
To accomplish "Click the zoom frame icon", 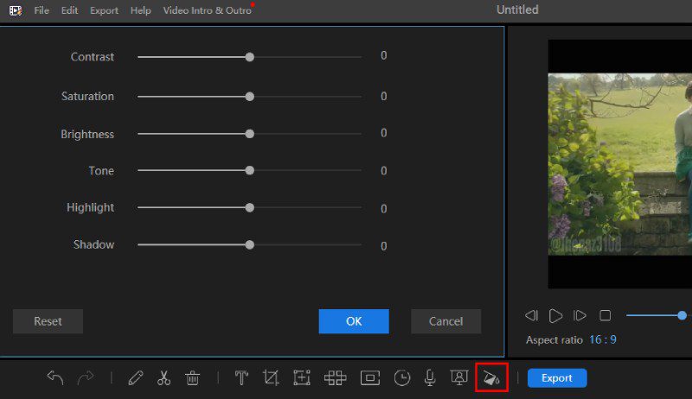I will pos(302,378).
